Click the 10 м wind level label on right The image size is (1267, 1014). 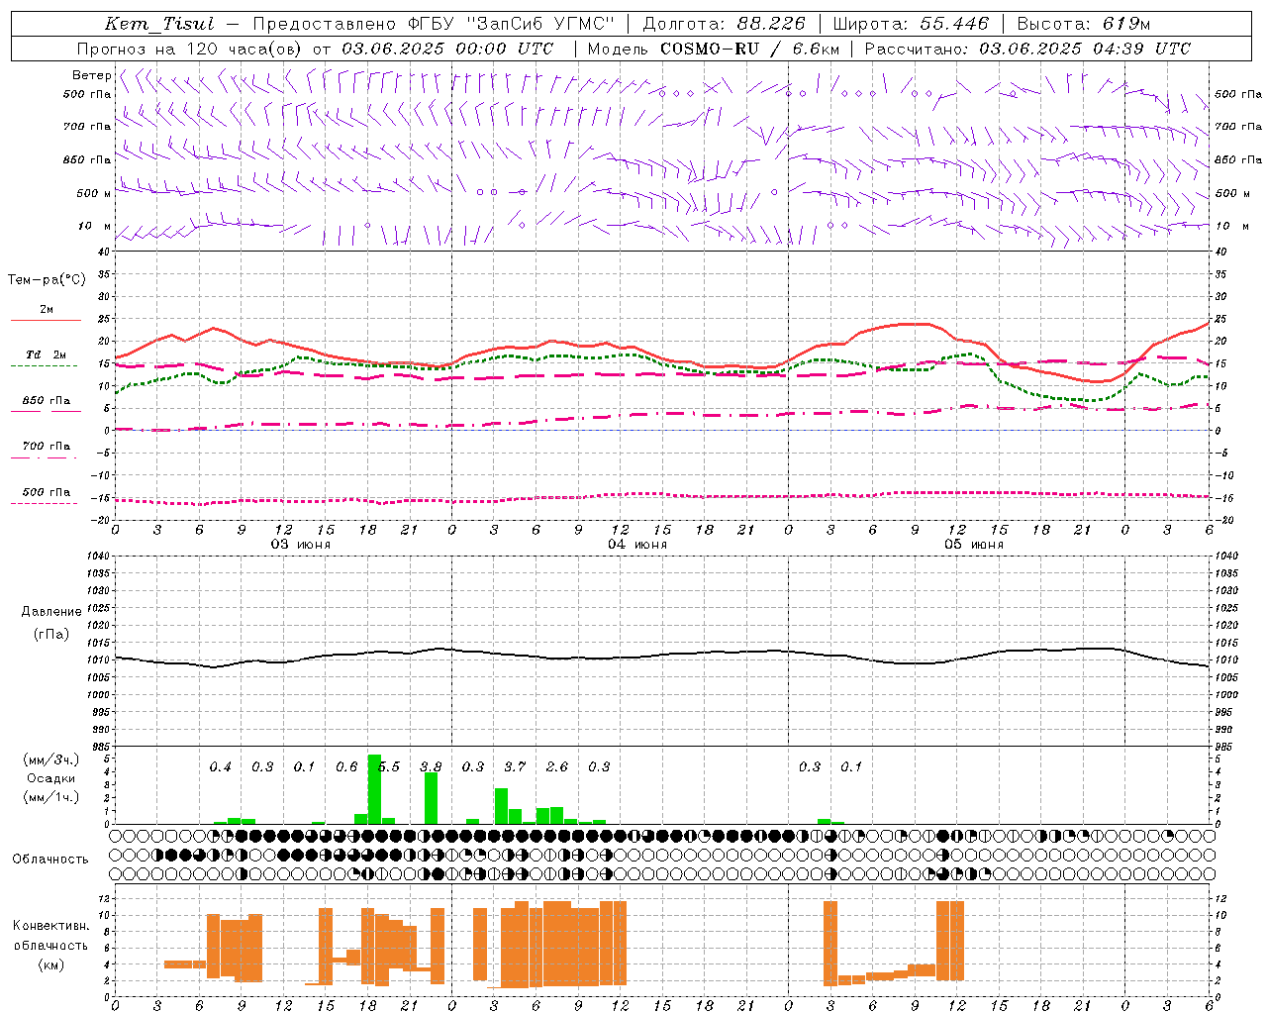(1232, 227)
